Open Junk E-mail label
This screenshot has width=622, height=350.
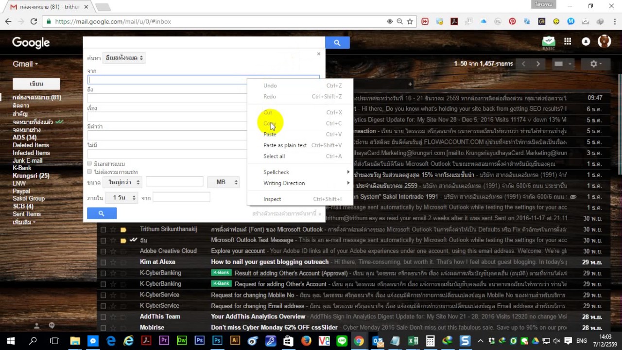pos(27,160)
